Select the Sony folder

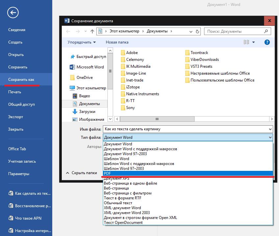click(x=128, y=108)
